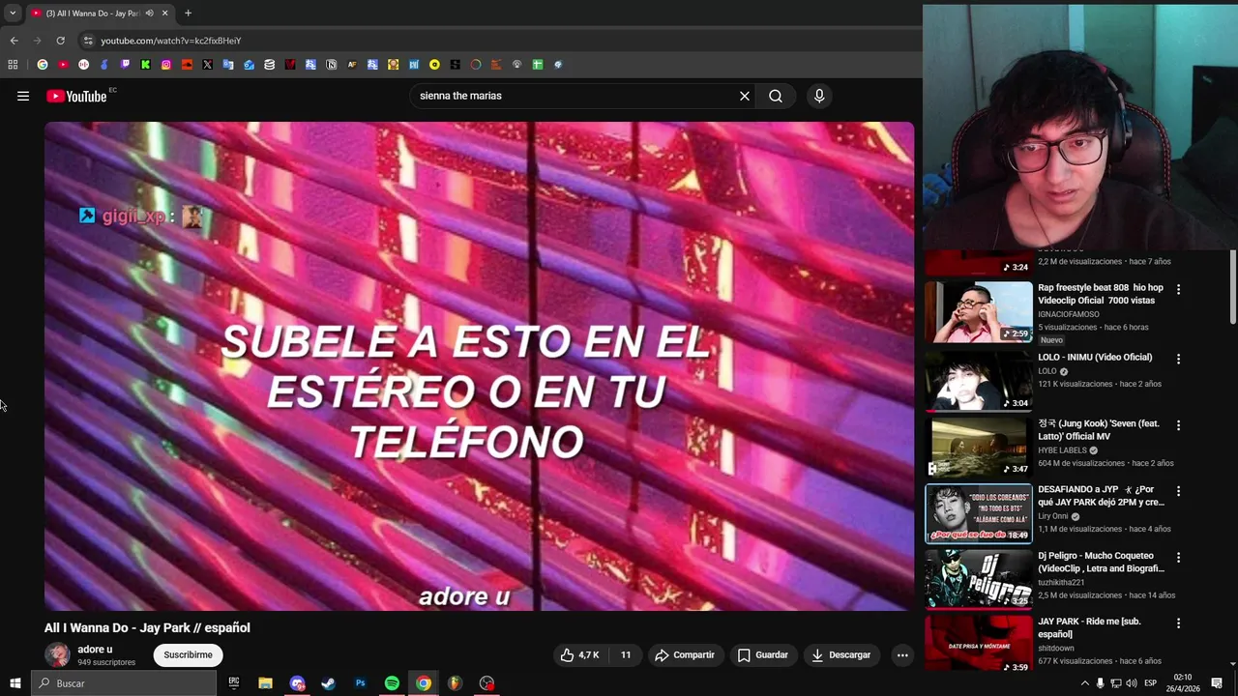This screenshot has height=696, width=1238.
Task: Open the Windows notification center
Action: click(x=1217, y=683)
